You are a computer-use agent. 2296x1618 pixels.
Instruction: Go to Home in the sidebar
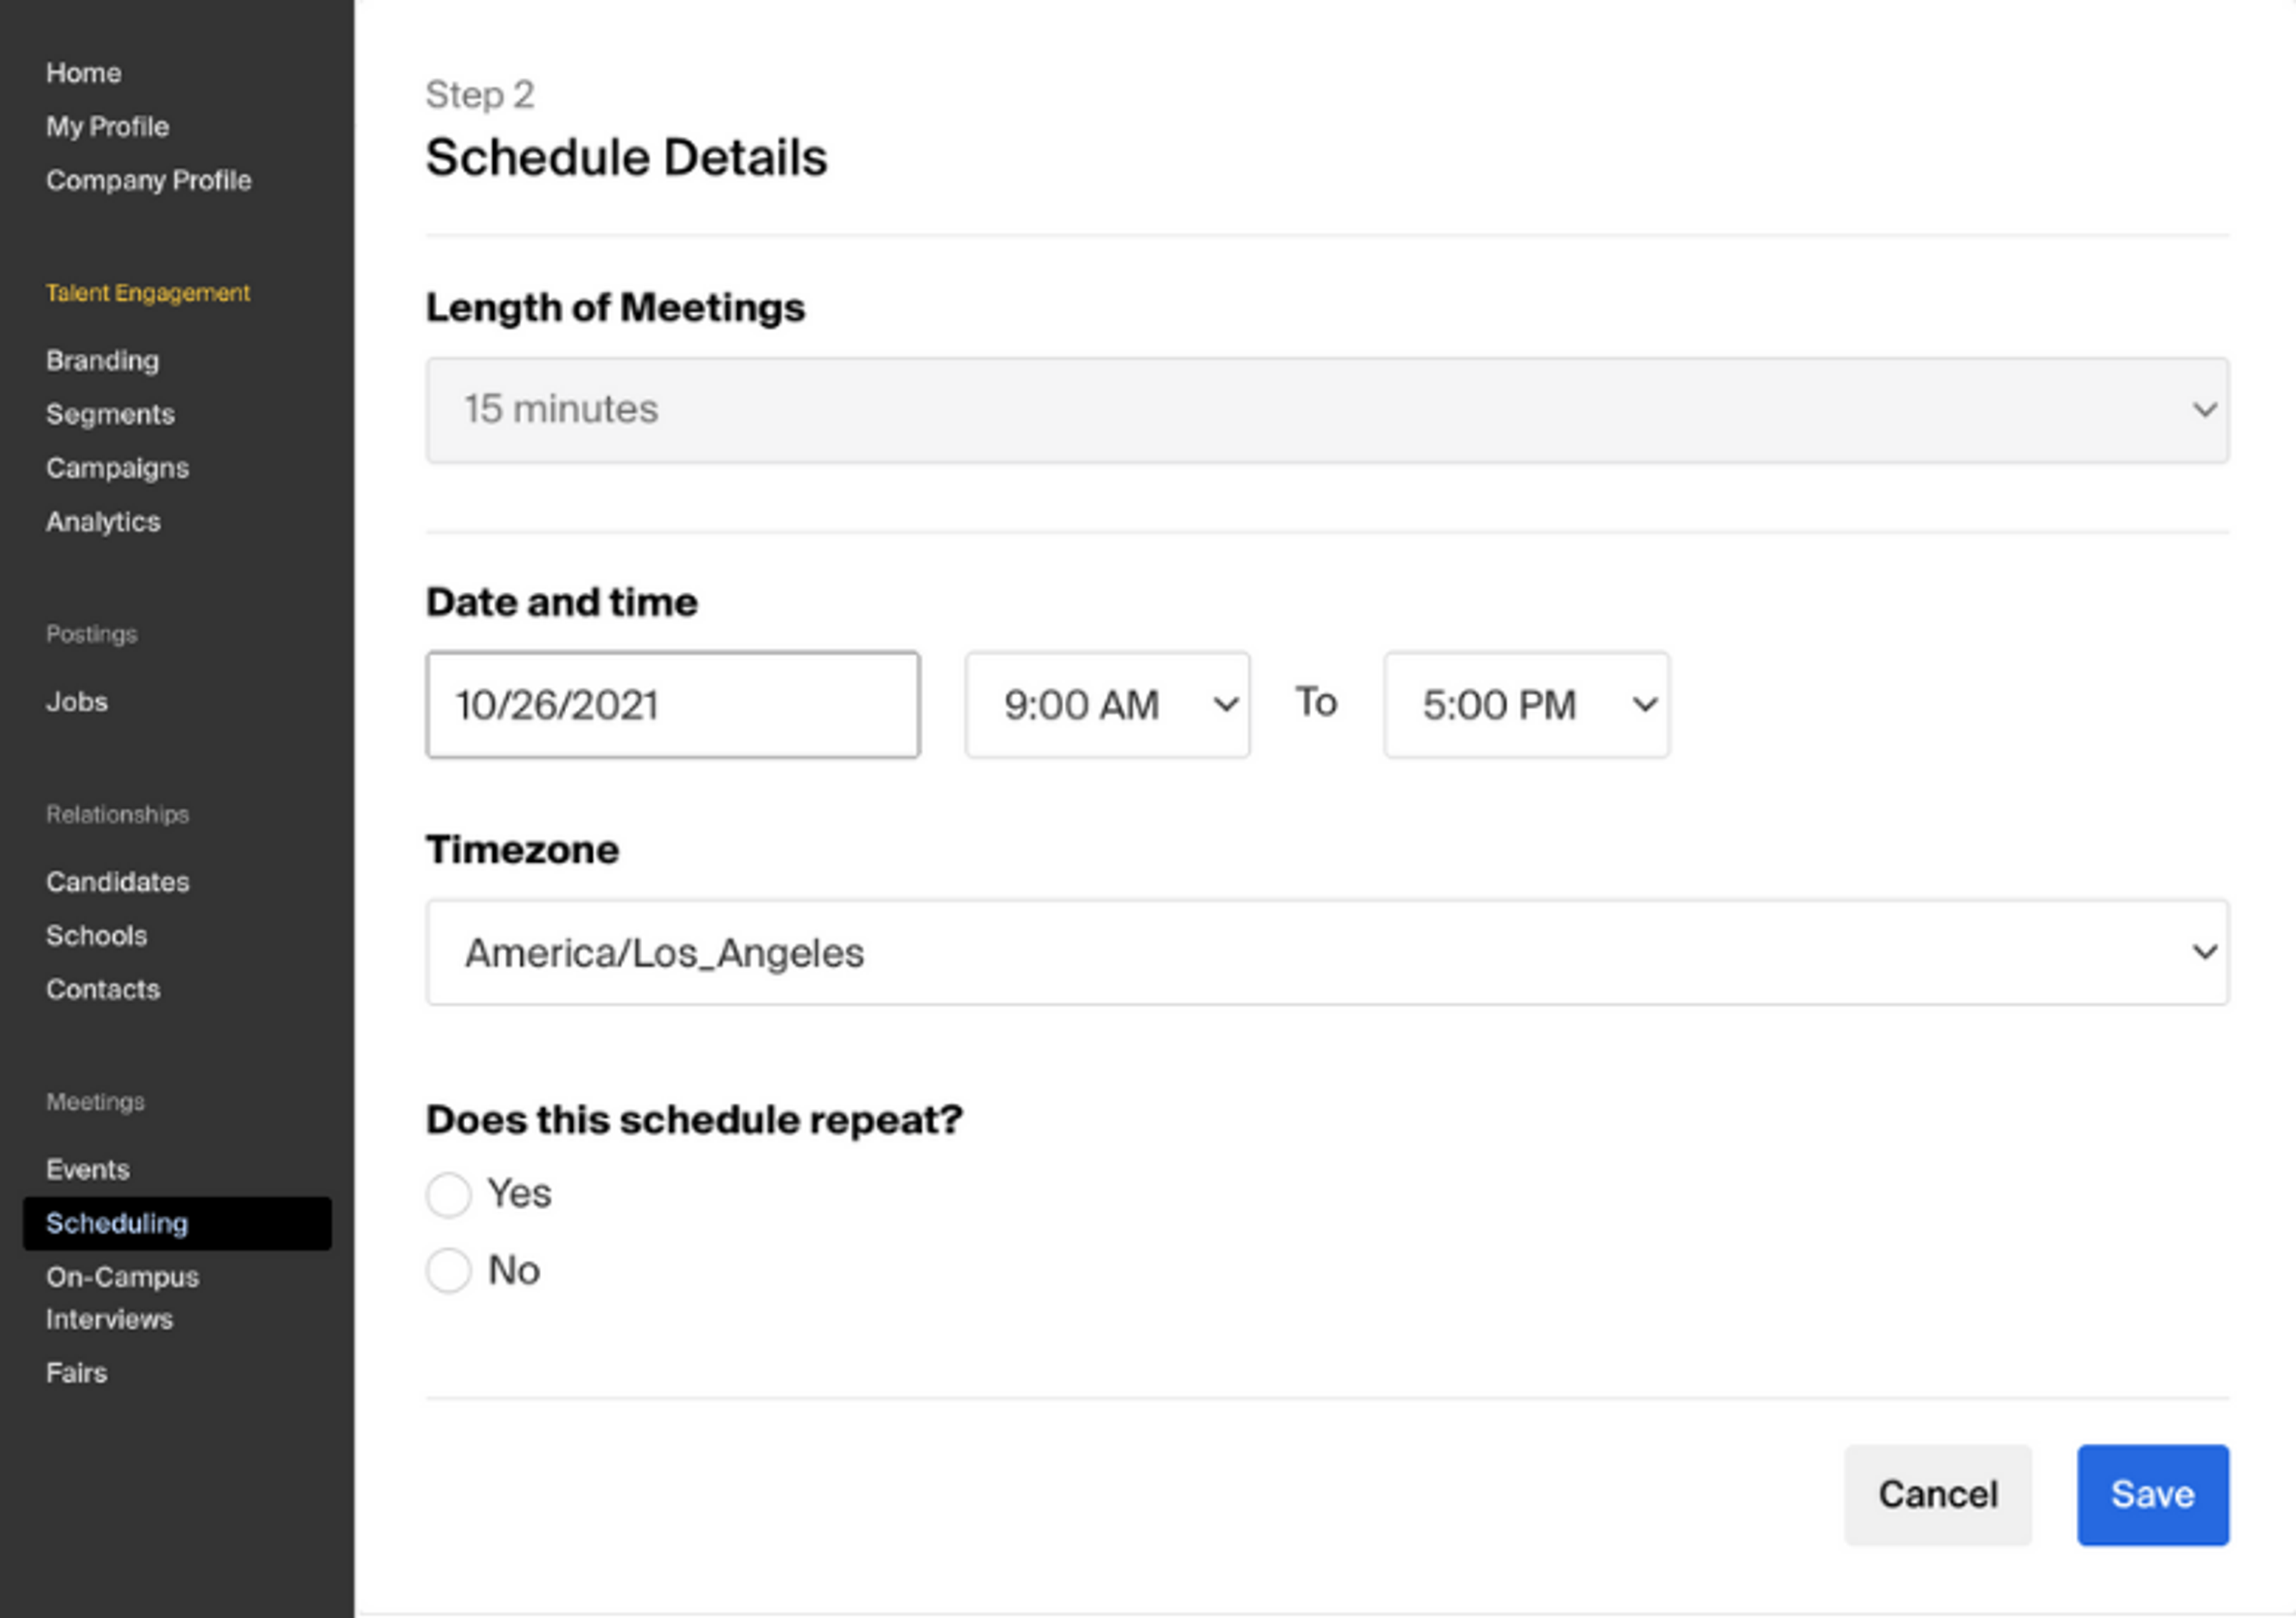(x=83, y=73)
